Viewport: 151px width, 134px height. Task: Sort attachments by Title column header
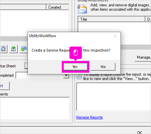click(111, 19)
